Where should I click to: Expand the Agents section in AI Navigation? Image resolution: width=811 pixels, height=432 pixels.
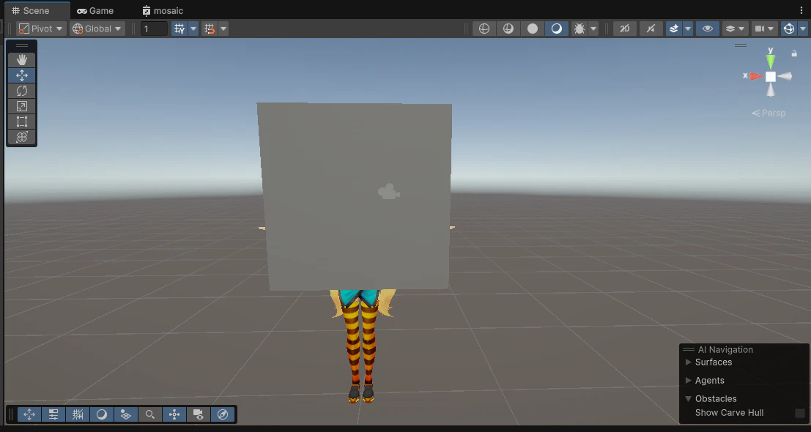point(689,380)
